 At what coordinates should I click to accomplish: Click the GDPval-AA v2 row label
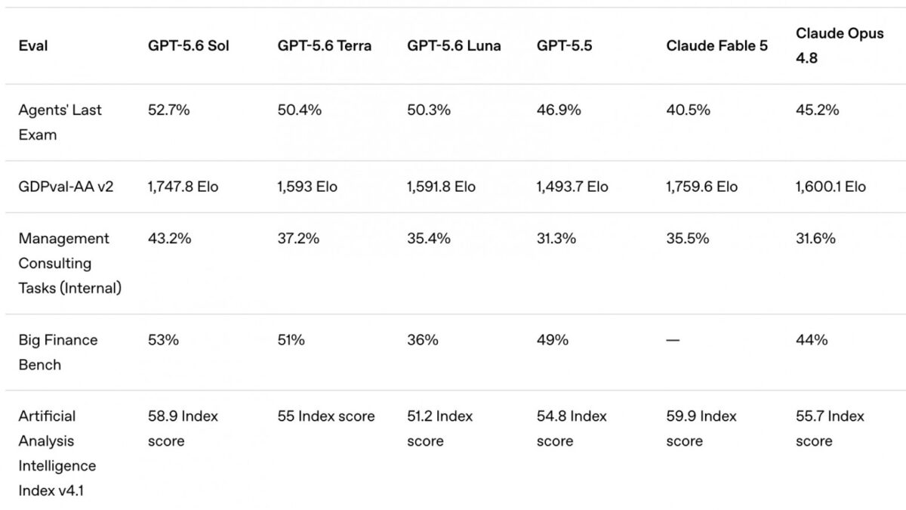point(66,186)
